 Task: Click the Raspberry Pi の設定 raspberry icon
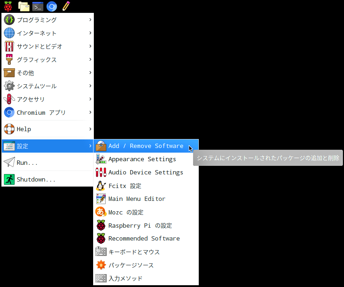click(101, 225)
